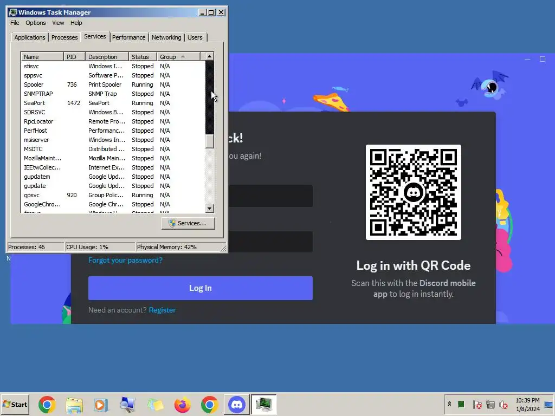The image size is (555, 416).
Task: Open Windows Explorer folder icon on taskbar
Action: 74,404
